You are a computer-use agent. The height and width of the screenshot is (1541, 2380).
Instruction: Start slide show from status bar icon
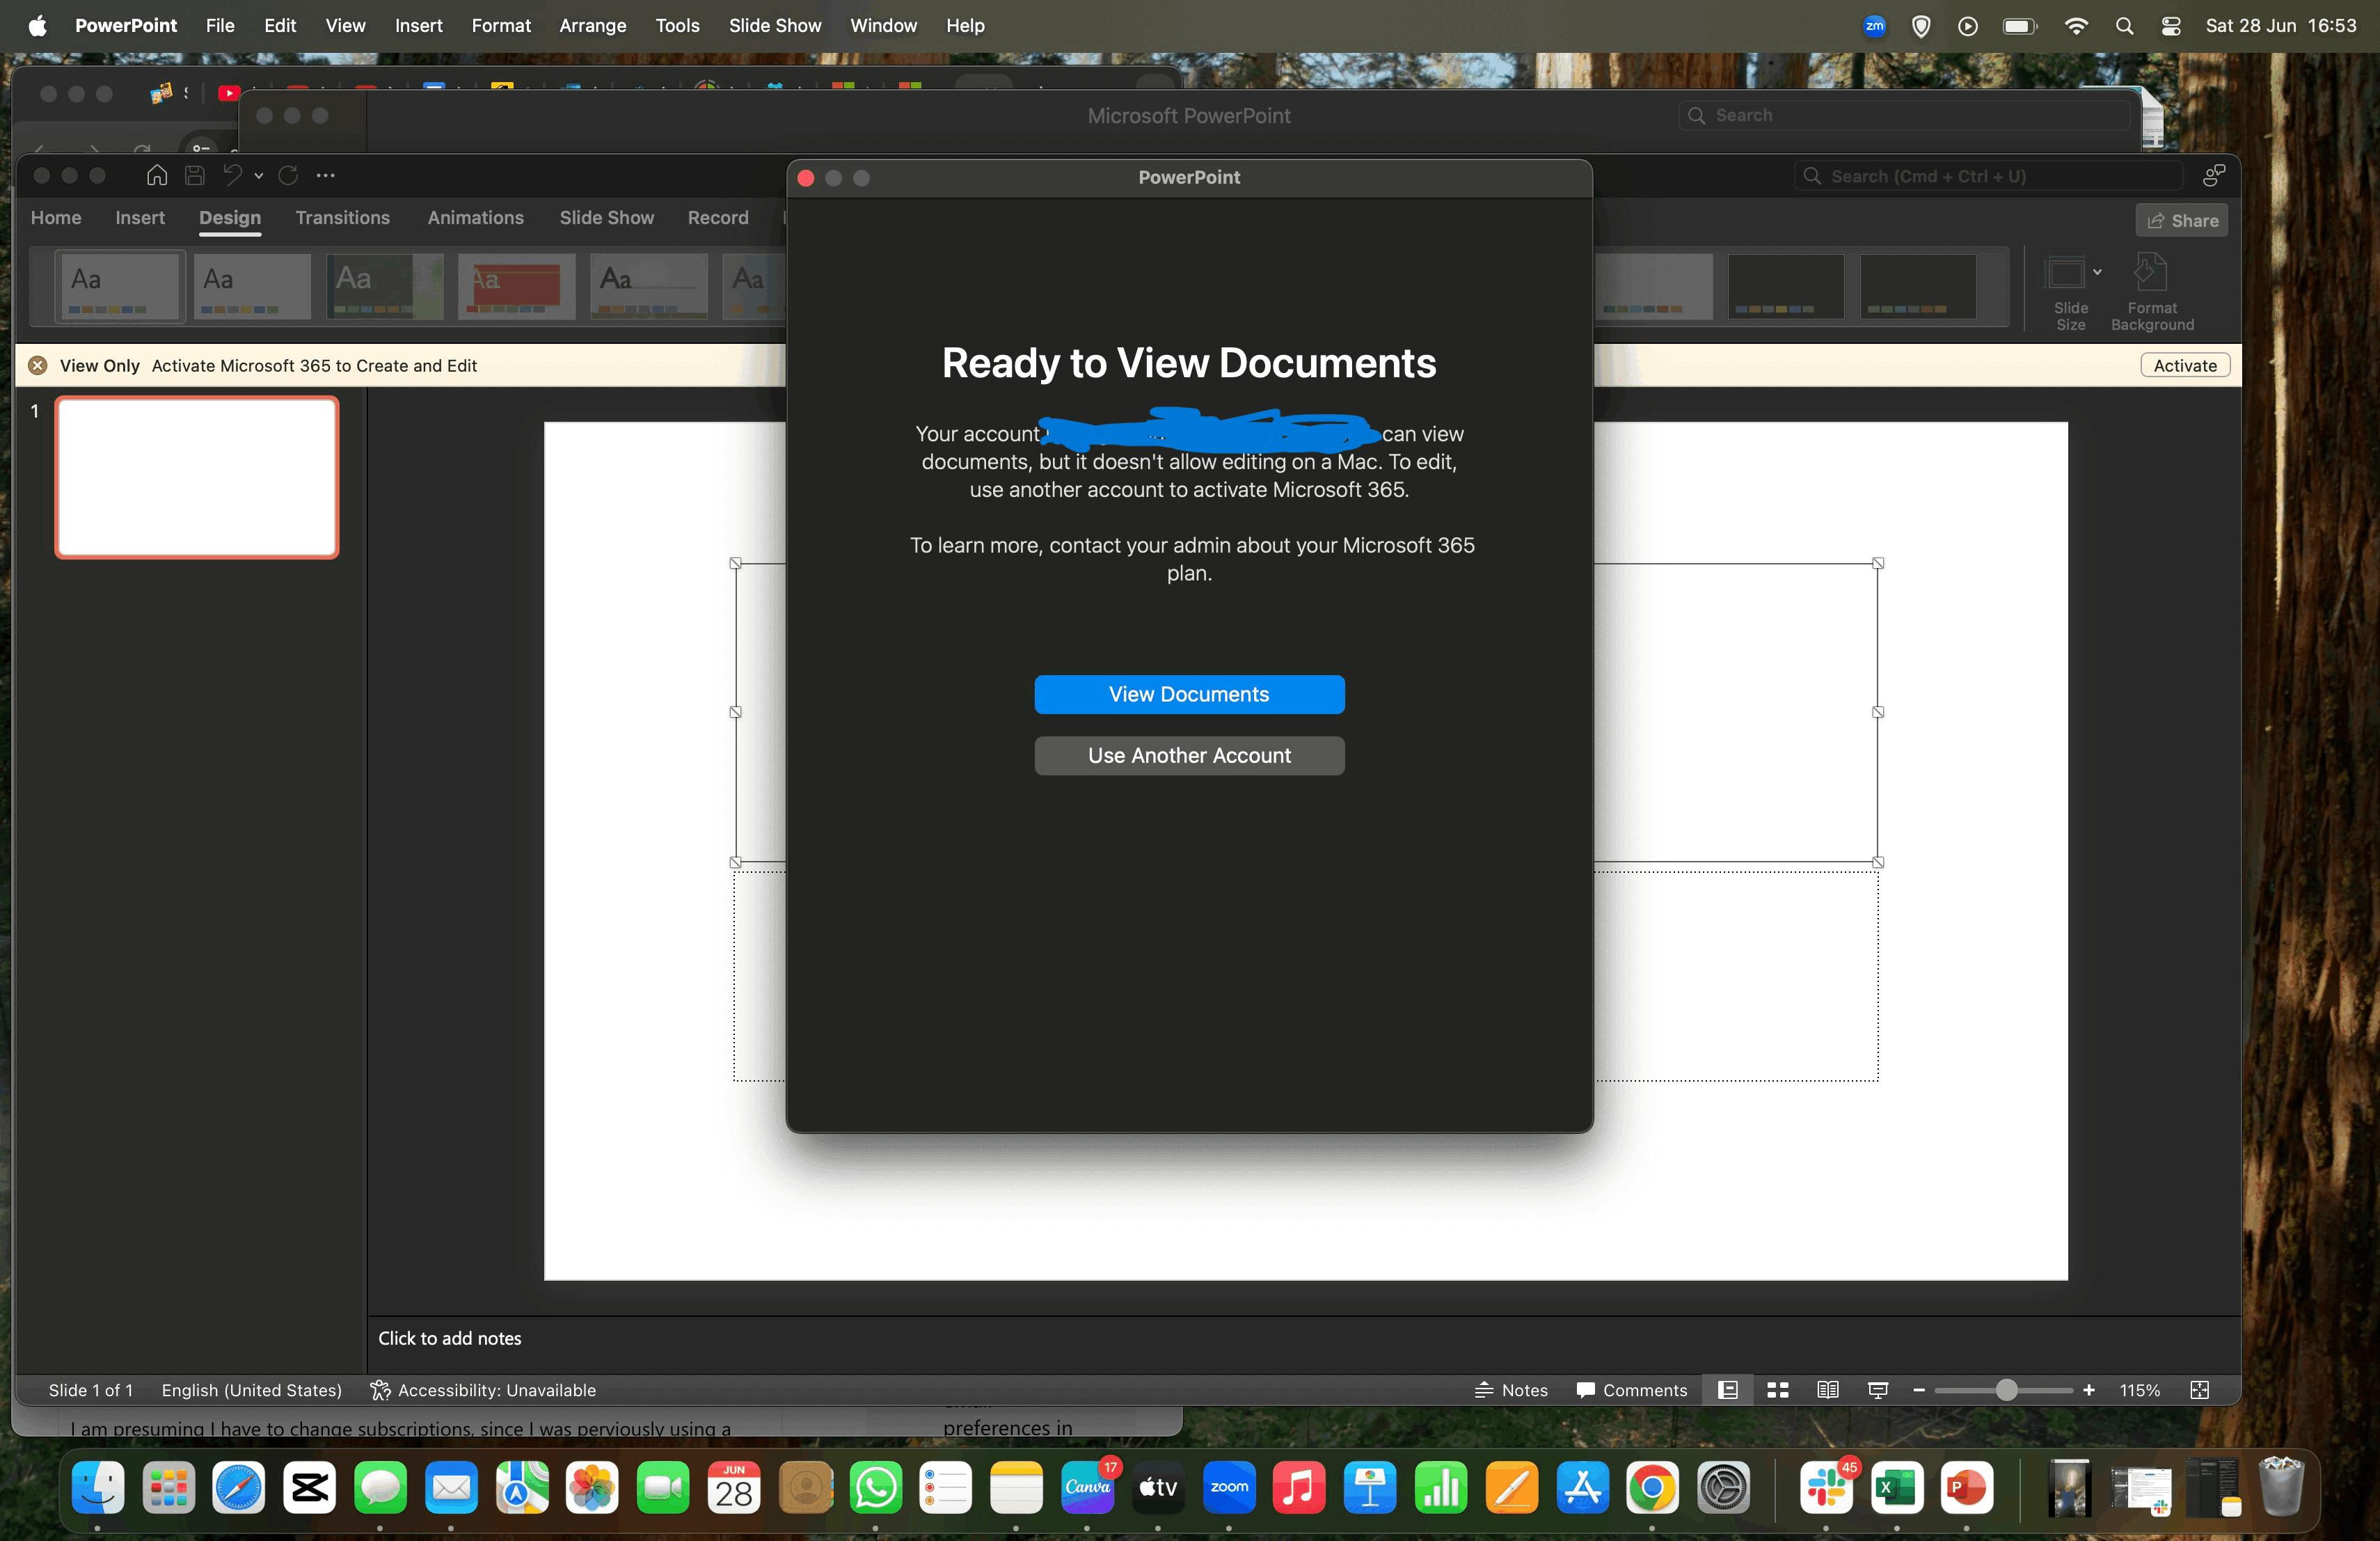pyautogui.click(x=1877, y=1390)
